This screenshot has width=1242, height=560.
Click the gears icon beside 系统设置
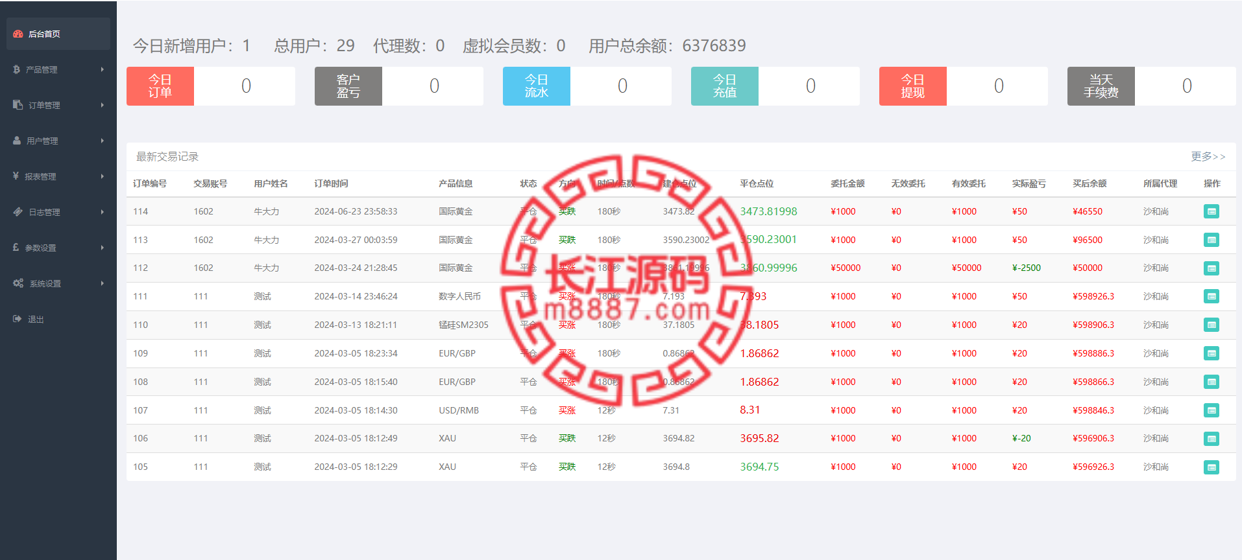click(x=18, y=283)
